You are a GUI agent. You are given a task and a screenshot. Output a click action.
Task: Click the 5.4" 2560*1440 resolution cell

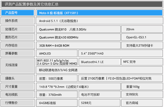pyautogui.click(x=120, y=53)
